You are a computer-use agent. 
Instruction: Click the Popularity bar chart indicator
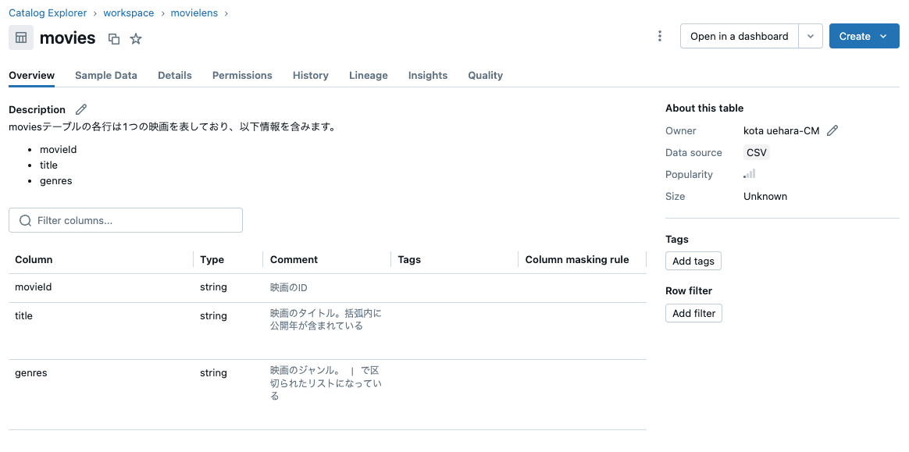749,173
